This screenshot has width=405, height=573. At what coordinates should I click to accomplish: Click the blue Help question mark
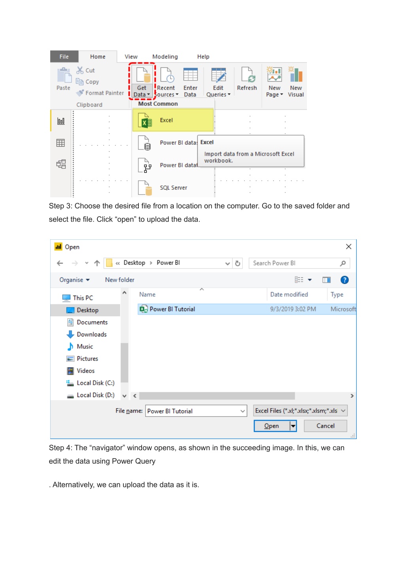[x=345, y=280]
